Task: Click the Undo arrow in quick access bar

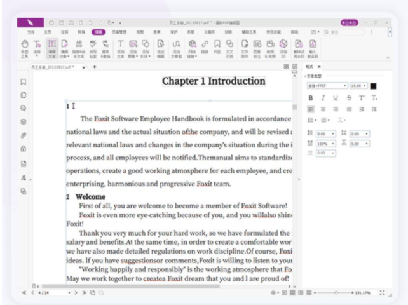Action: click(90, 23)
